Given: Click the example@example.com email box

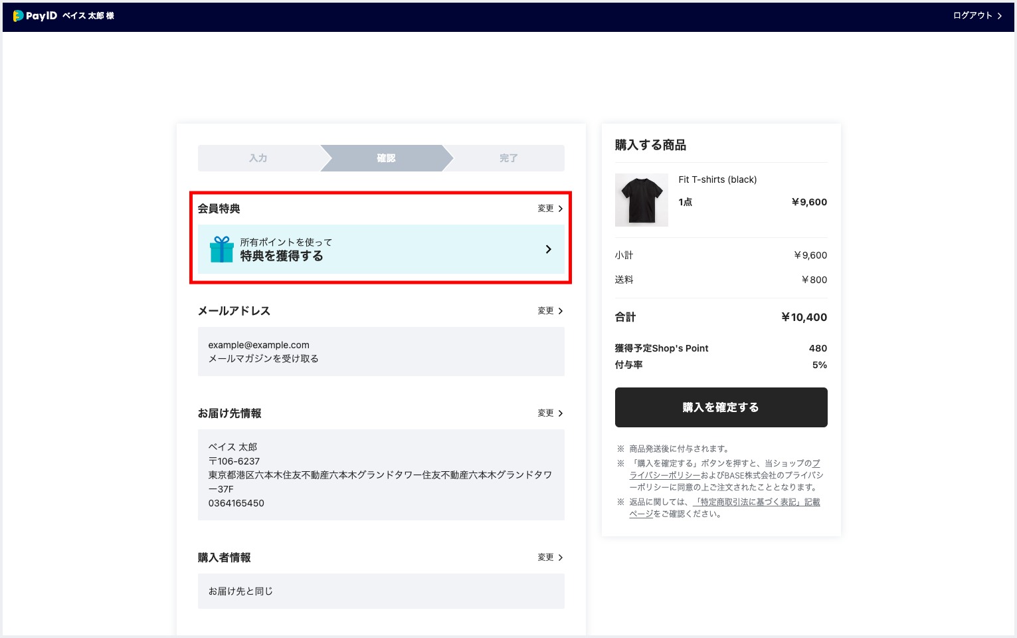Looking at the screenshot, I should pyautogui.click(x=381, y=352).
